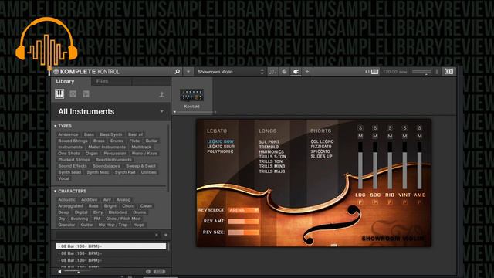This screenshot has height=278, width=494.
Task: Select the PIZZICATO articulation
Action: (x=321, y=147)
